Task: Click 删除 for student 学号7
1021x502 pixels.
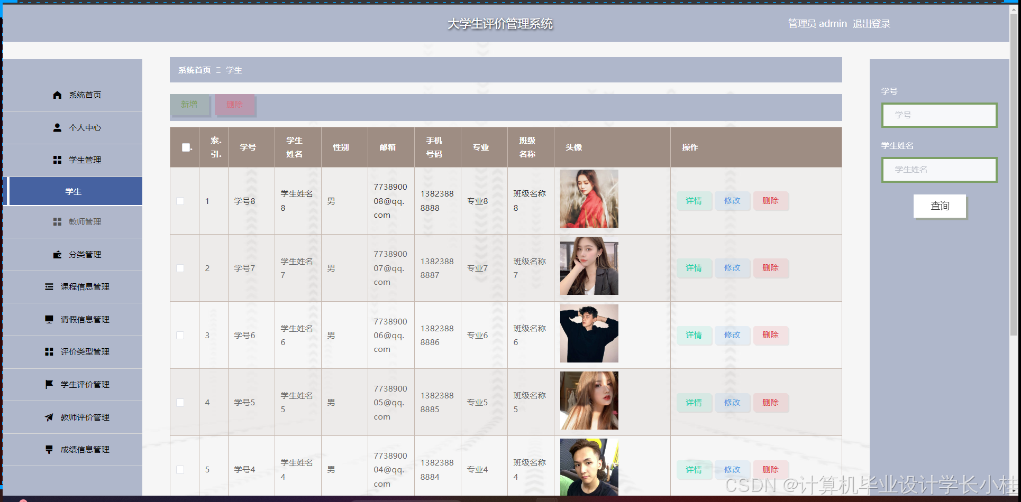Action: [771, 268]
